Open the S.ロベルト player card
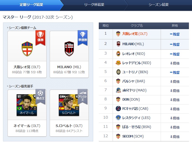 click(69, 105)
